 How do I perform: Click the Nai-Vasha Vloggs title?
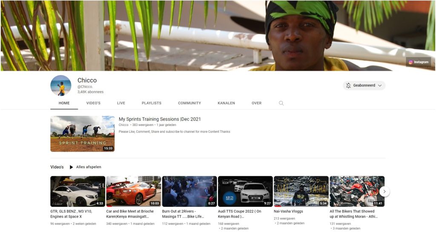pyautogui.click(x=288, y=211)
